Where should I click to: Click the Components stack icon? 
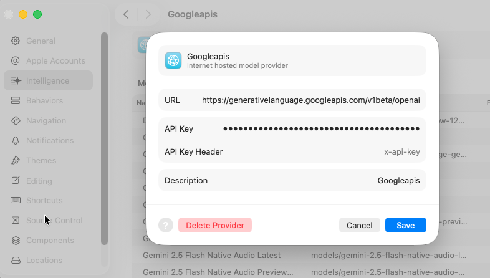click(x=16, y=241)
